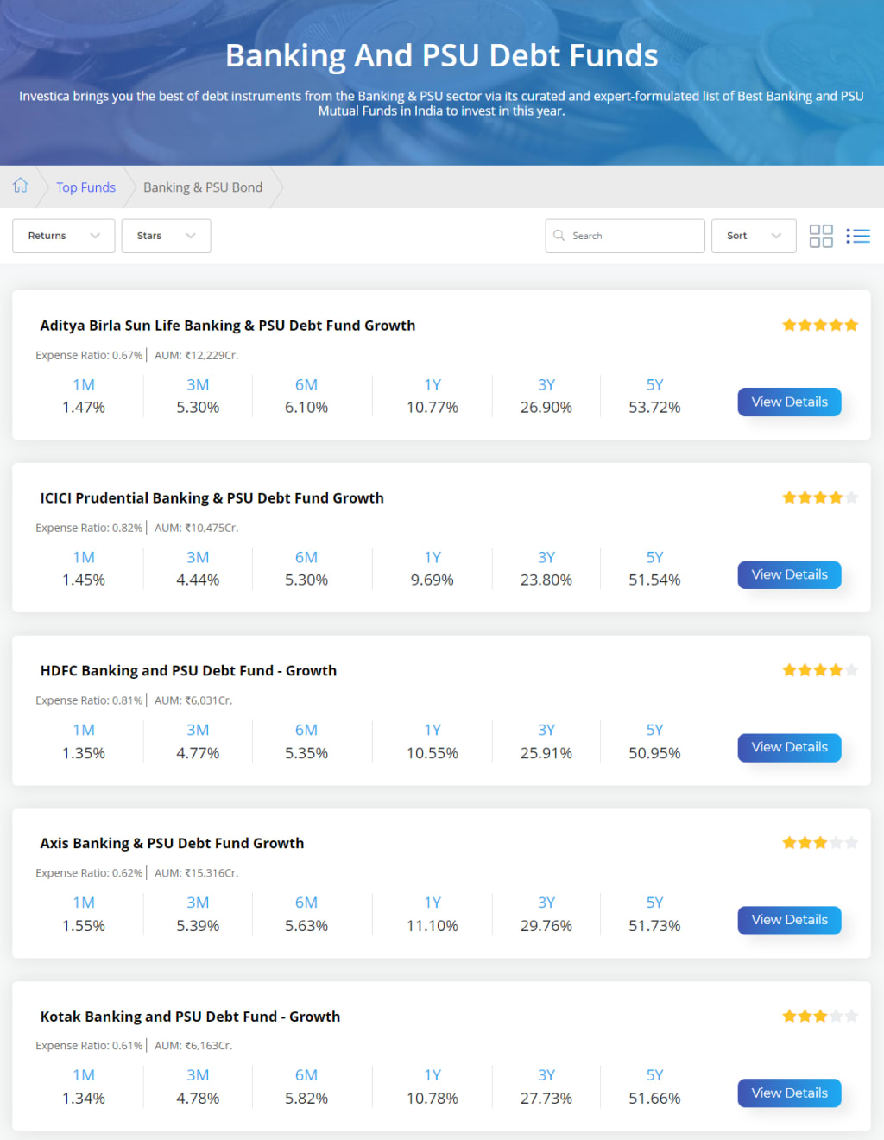Open Top Funds breadcrumb link

(85, 187)
